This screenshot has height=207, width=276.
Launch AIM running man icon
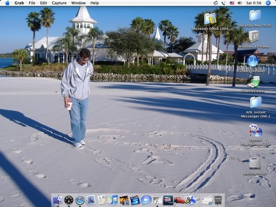tap(191, 200)
